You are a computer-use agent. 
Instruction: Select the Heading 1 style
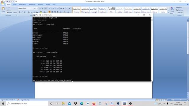pos(94,10)
